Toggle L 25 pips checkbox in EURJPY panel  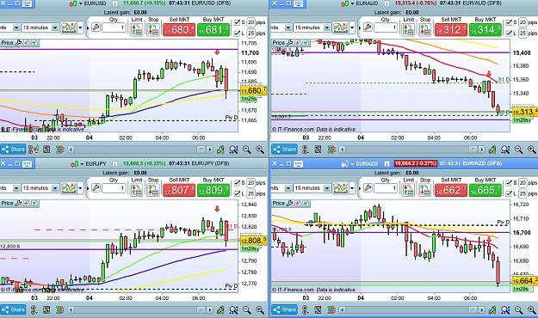pyautogui.click(x=237, y=193)
